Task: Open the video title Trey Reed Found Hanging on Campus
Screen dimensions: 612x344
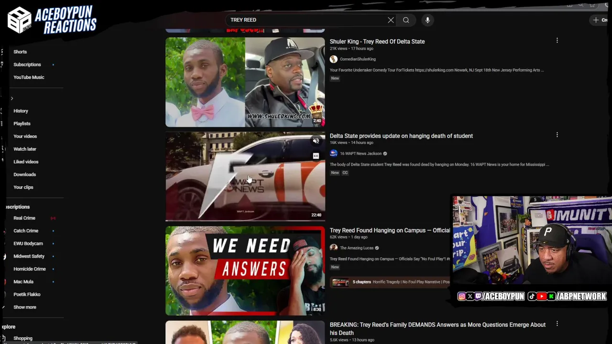Action: coord(390,230)
